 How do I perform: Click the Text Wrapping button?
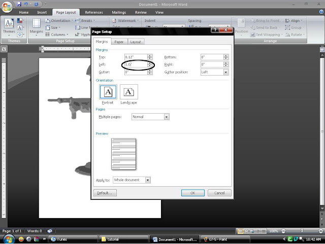tap(267, 34)
